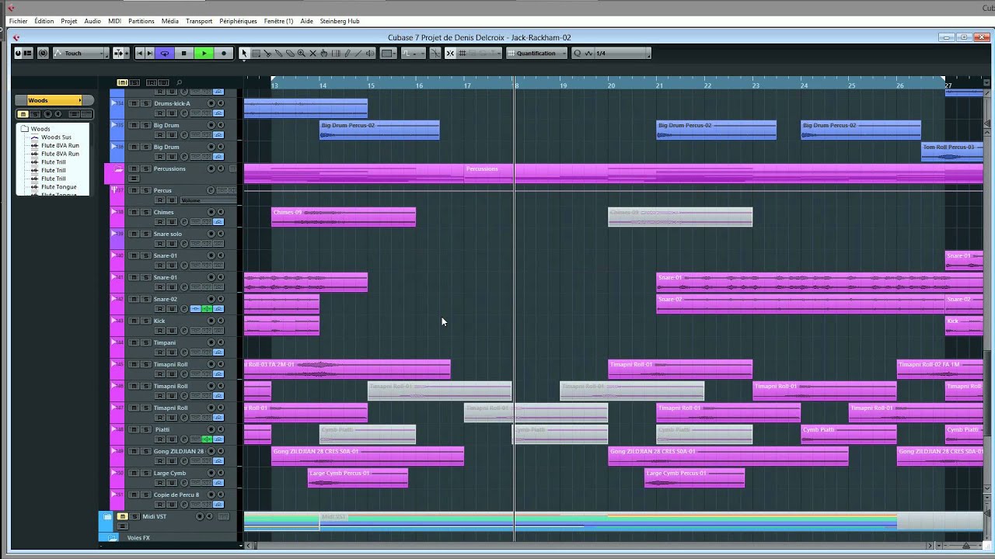This screenshot has height=559, width=995.
Task: Open the snap grid type dropdown
Action: point(480,54)
